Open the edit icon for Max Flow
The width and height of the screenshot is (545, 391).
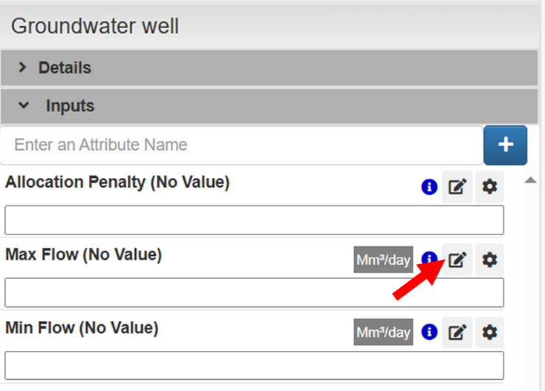[457, 259]
